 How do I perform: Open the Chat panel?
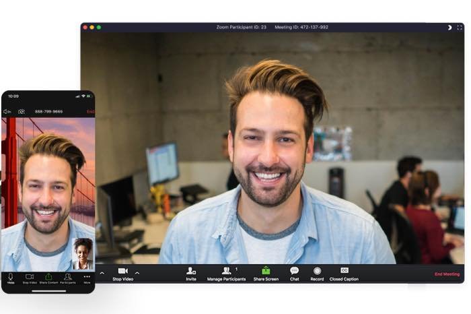tap(295, 274)
